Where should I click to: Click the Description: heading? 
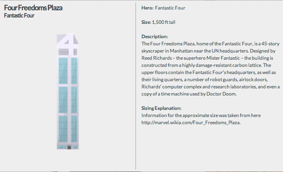[x=154, y=37]
